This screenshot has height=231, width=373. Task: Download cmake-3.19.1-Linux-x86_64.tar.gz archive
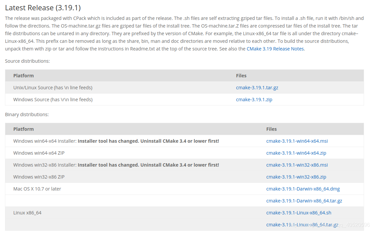click(x=302, y=225)
